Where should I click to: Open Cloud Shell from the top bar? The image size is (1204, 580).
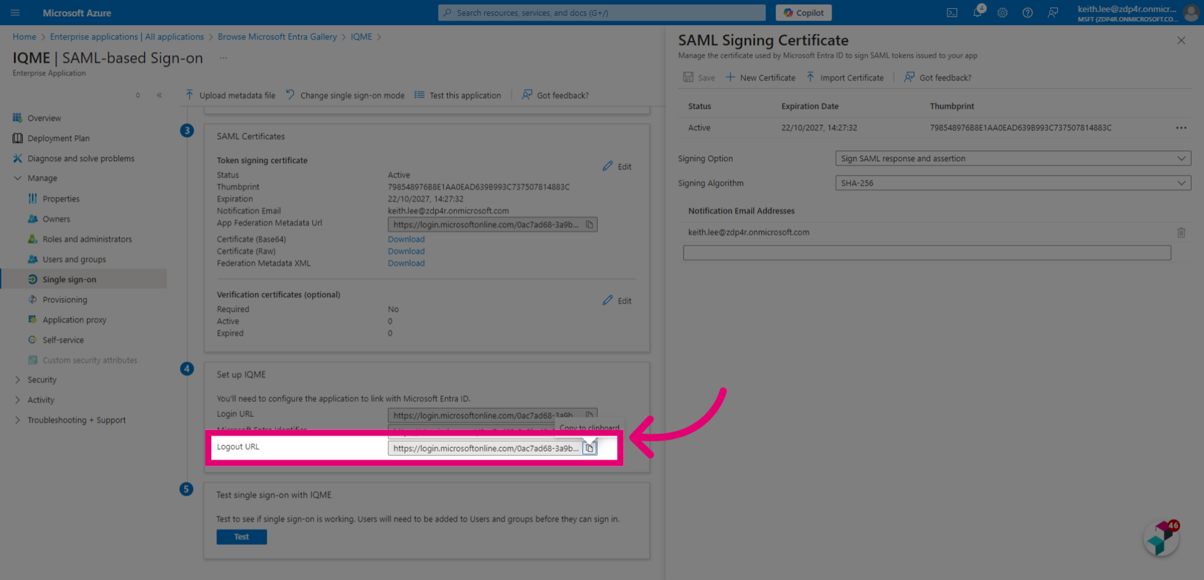pos(952,13)
